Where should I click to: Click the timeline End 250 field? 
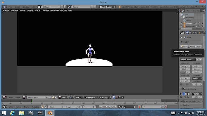(x=74, y=107)
